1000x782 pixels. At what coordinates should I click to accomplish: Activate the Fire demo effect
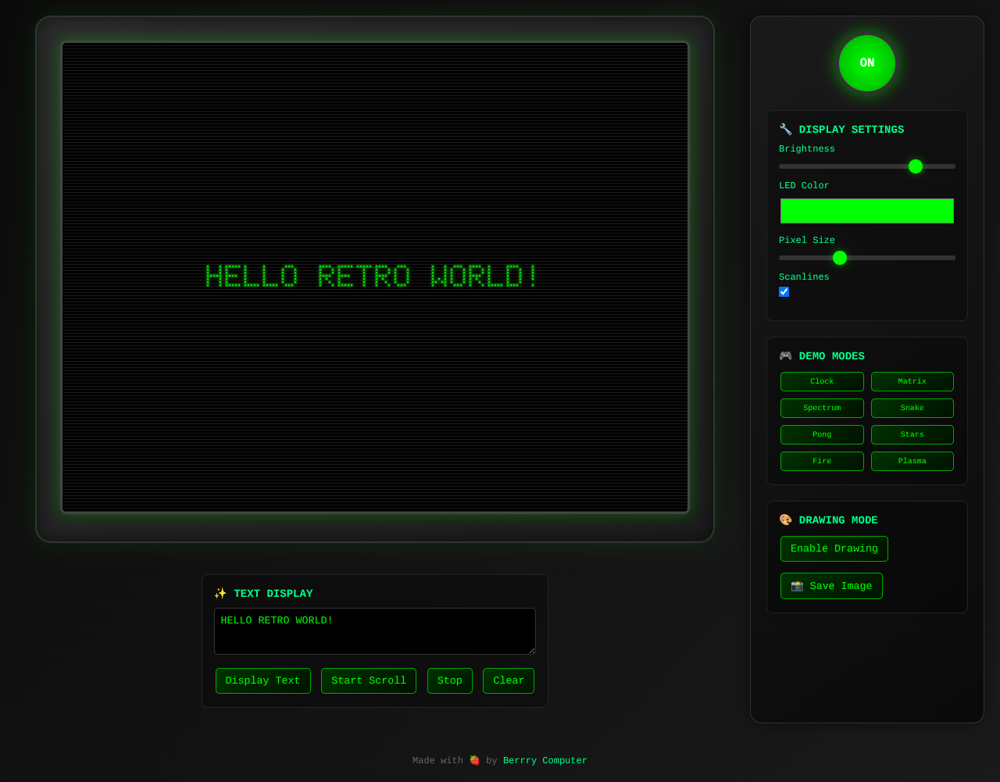[822, 461]
